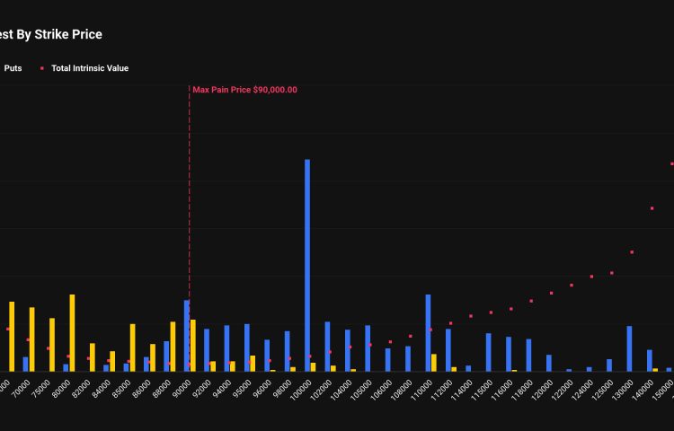Click the tallest blue calls bar at 100000

coord(307,265)
